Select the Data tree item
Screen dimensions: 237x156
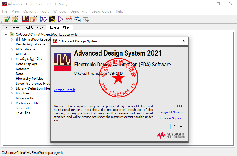[x=19, y=74]
